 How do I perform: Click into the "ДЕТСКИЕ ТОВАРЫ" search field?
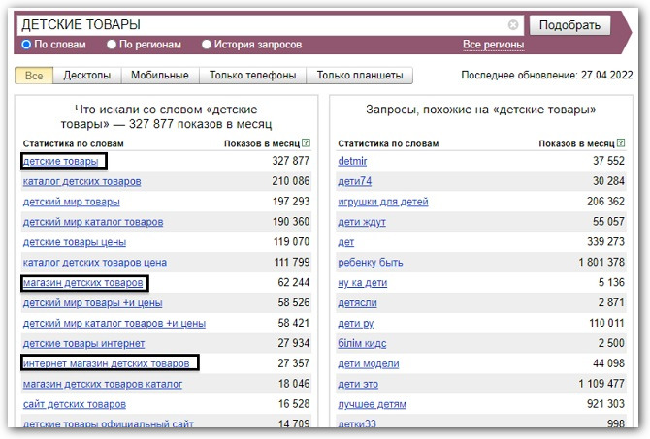click(x=262, y=24)
